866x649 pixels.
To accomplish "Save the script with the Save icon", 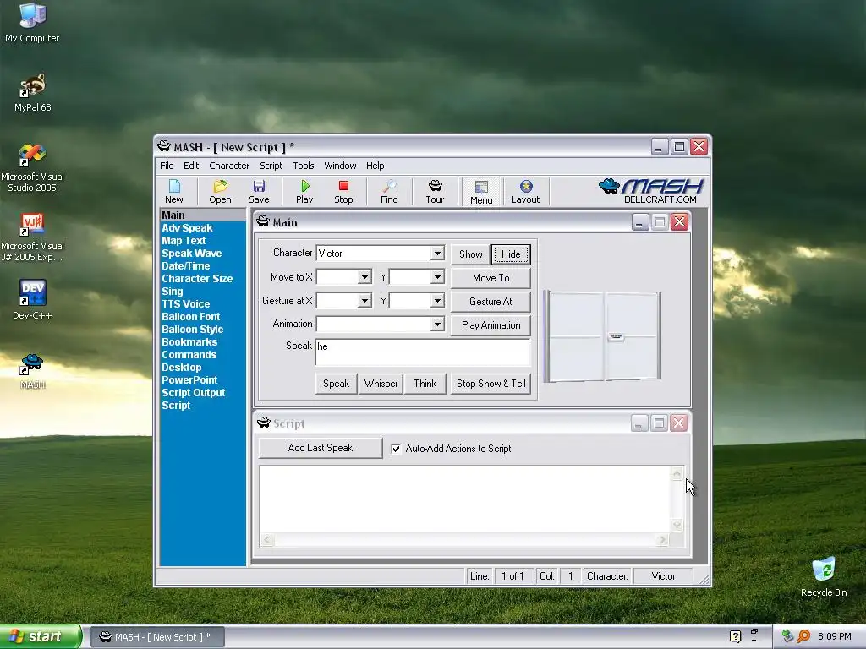I will pyautogui.click(x=259, y=192).
